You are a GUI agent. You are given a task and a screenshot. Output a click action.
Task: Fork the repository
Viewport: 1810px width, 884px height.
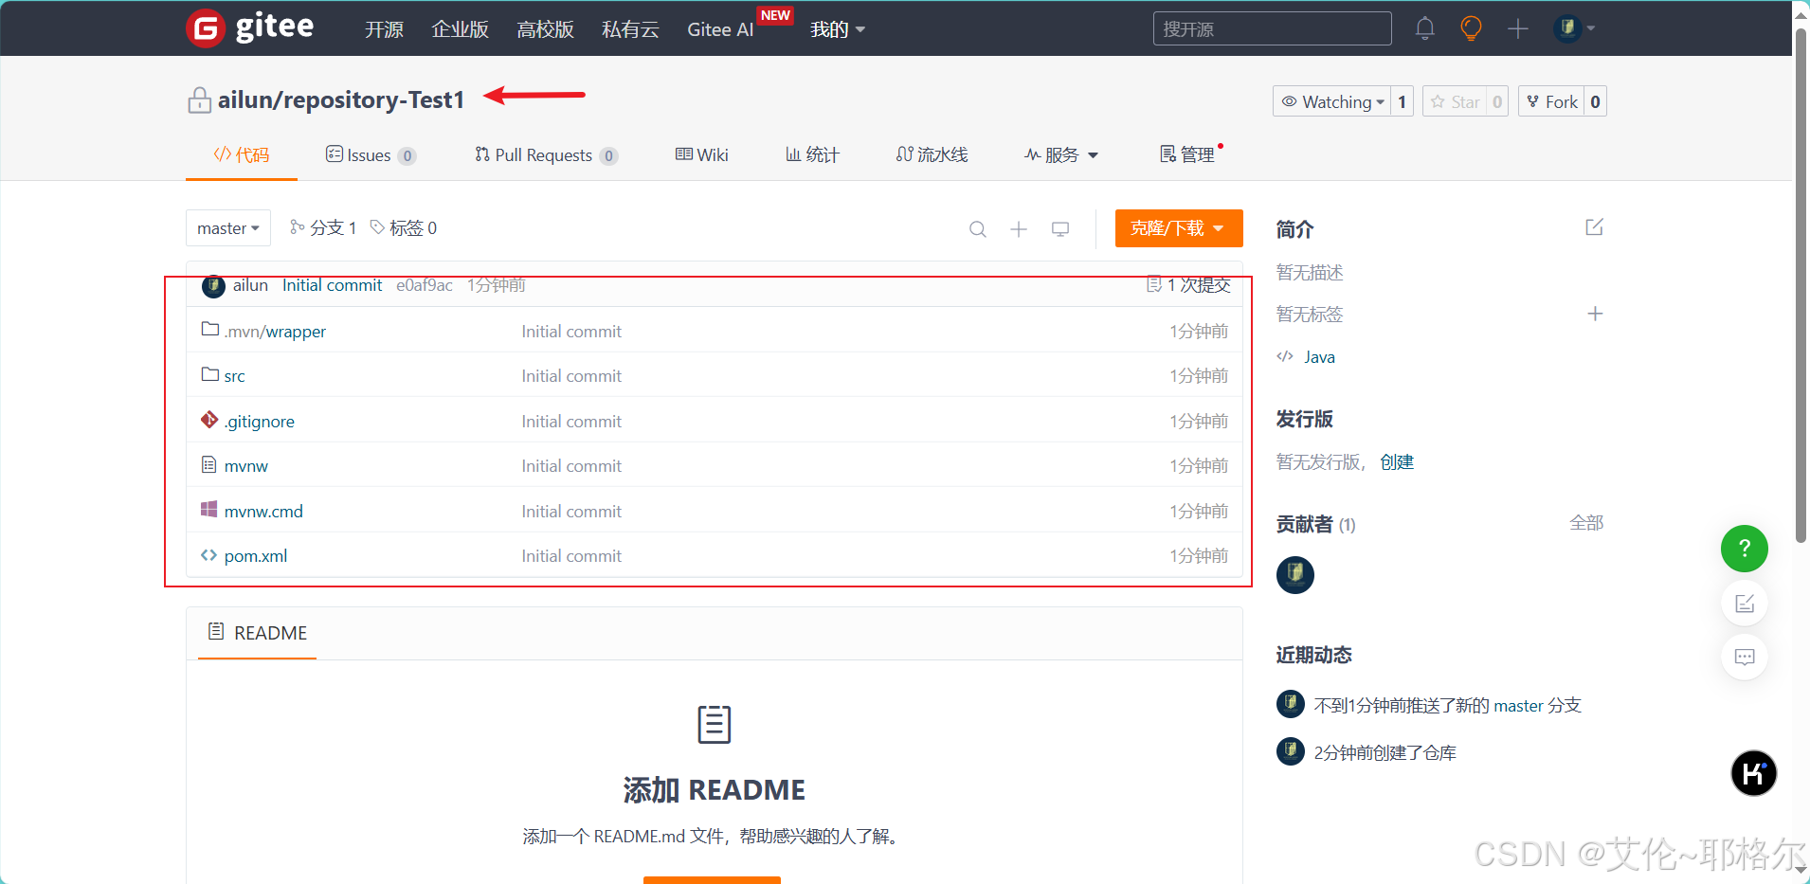[x=1552, y=101]
